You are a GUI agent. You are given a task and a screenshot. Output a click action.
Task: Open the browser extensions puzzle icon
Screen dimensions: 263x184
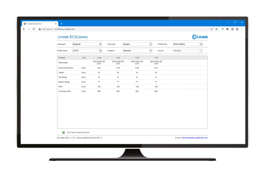227,29
